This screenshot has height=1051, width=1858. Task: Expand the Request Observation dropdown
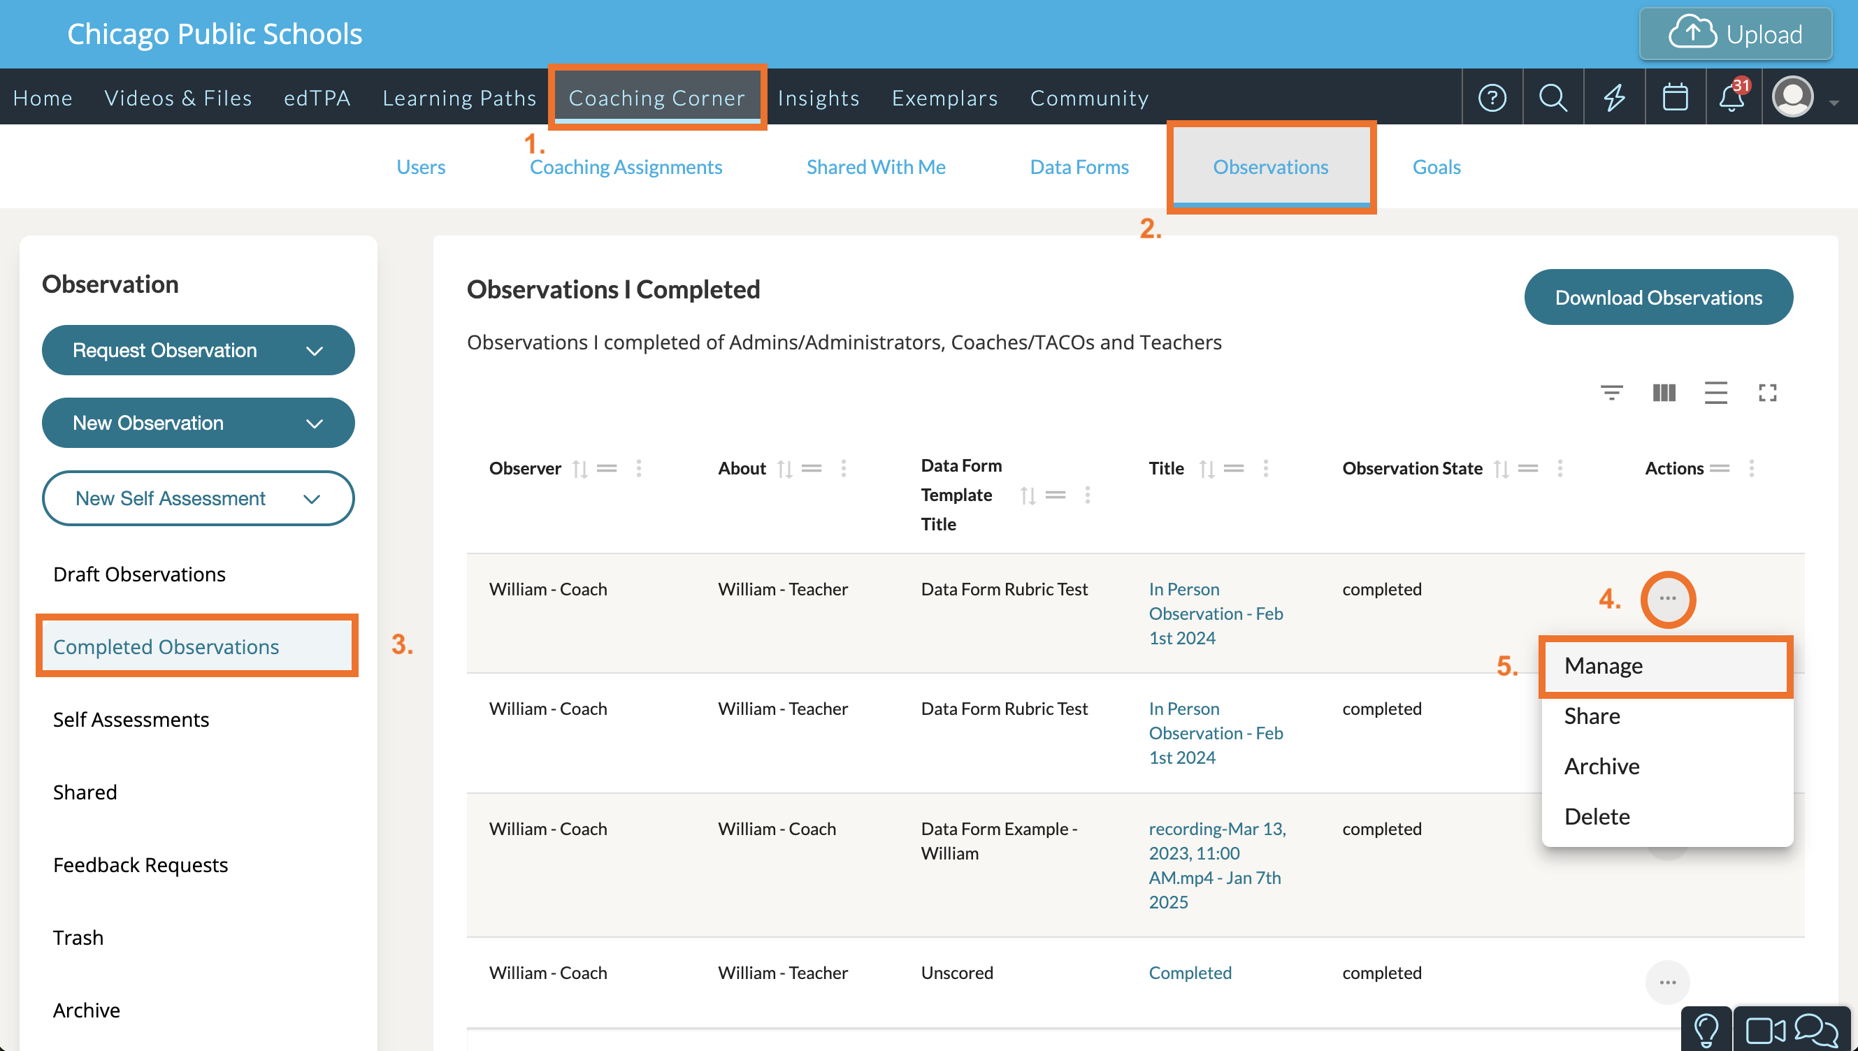pyautogui.click(x=198, y=350)
